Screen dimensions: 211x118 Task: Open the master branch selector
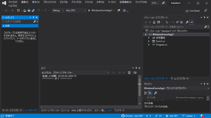(x=189, y=116)
